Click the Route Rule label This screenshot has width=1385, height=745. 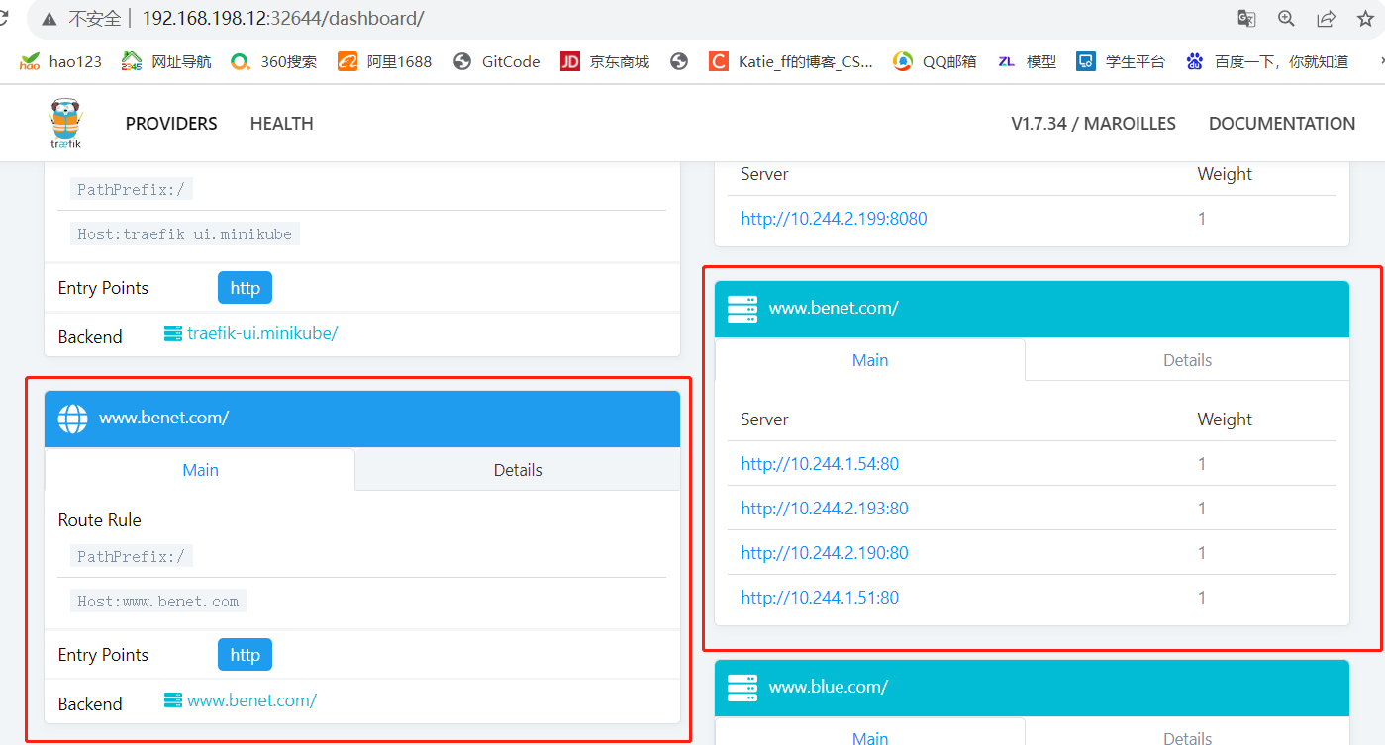pos(100,520)
